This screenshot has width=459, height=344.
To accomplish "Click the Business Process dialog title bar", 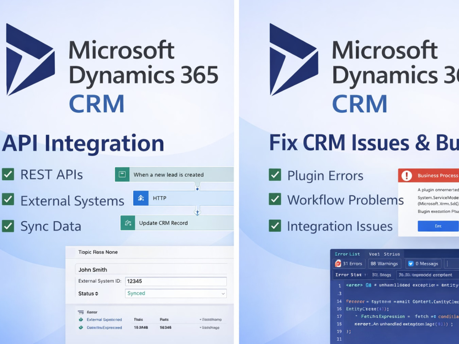I will pos(429,176).
